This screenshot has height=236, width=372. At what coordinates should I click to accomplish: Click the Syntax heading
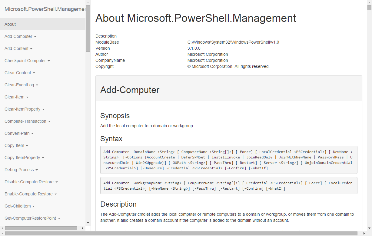(111, 139)
